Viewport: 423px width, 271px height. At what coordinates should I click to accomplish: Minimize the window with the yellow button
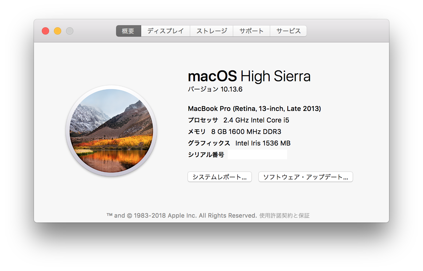[58, 31]
